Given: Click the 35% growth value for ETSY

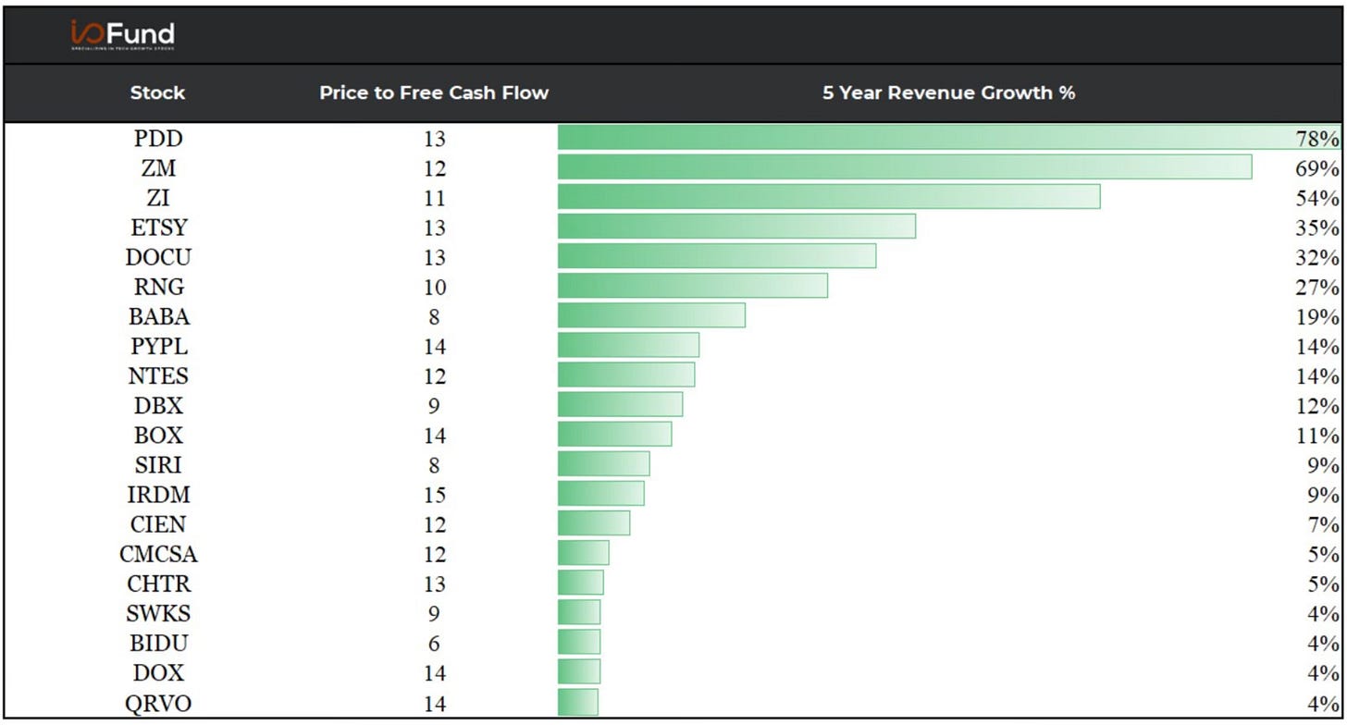Looking at the screenshot, I should coord(1317,228).
